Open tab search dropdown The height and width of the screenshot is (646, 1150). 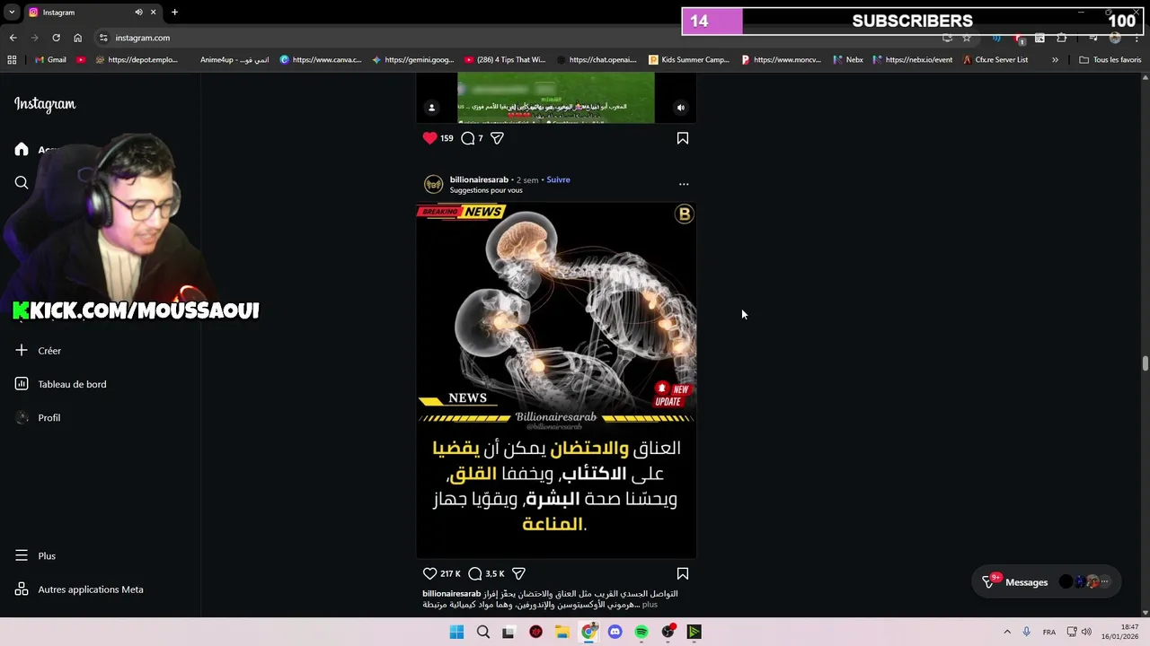tap(12, 12)
